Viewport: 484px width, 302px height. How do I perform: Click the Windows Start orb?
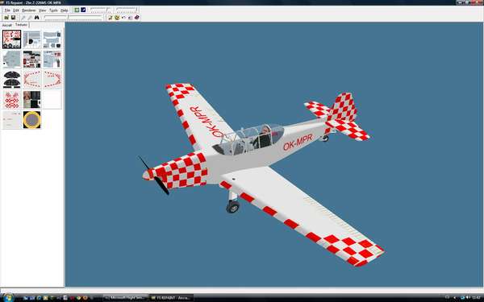point(8,297)
